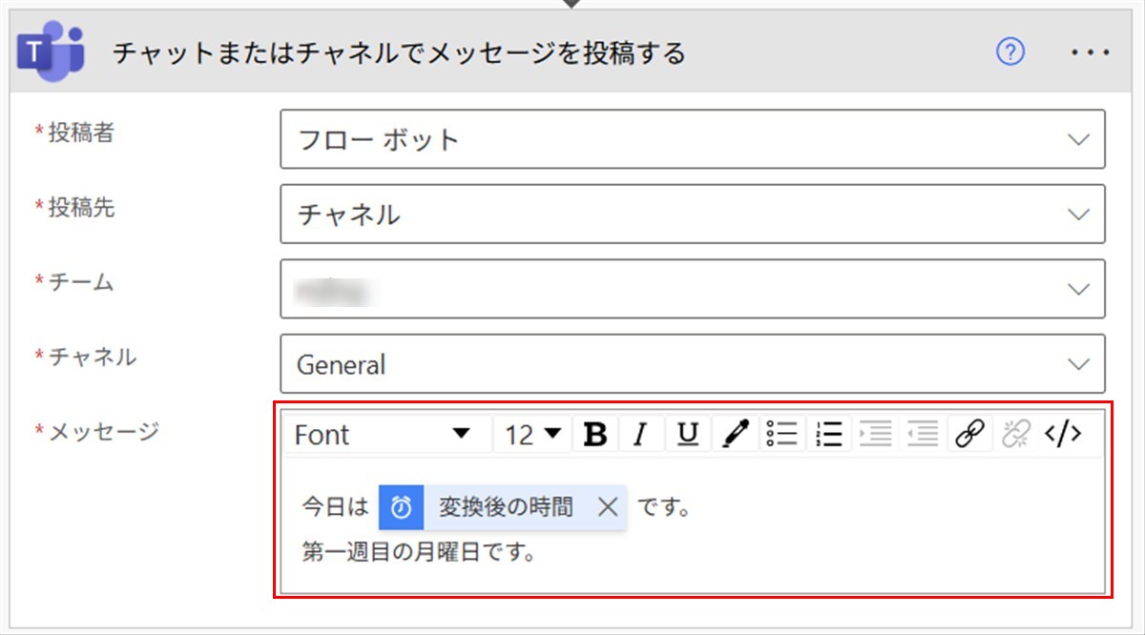The width and height of the screenshot is (1145, 635).
Task: Insert a numbered list
Action: coord(829,435)
